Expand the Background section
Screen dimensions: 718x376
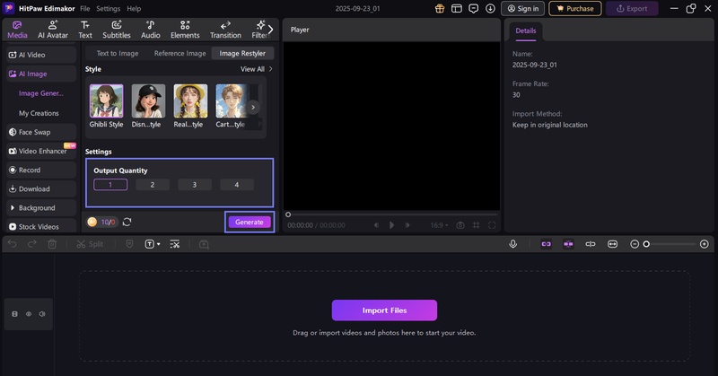(x=41, y=208)
